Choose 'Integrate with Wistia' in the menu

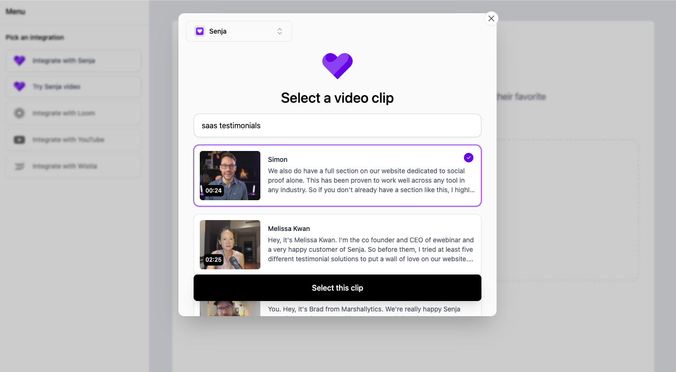[73, 166]
